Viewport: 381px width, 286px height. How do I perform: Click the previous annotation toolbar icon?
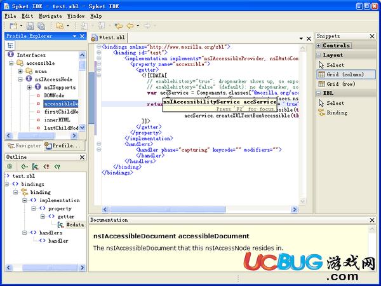click(x=102, y=25)
